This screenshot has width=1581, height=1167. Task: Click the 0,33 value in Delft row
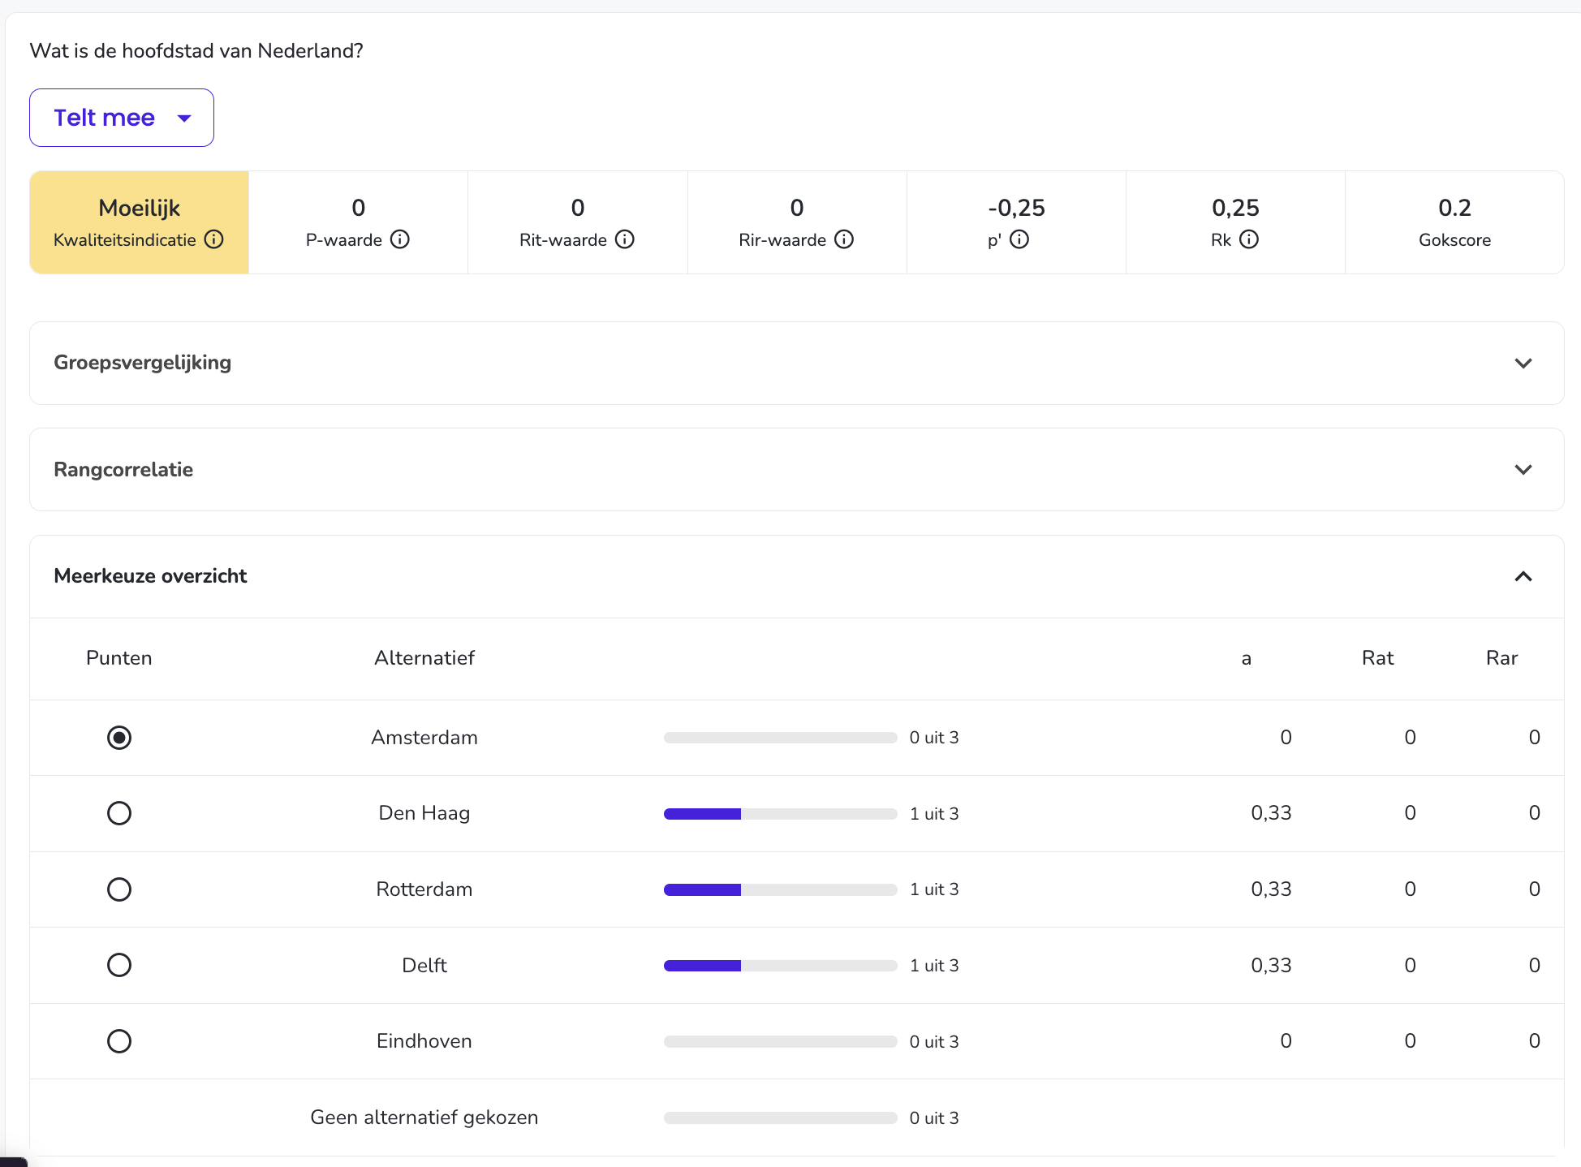[1271, 966]
